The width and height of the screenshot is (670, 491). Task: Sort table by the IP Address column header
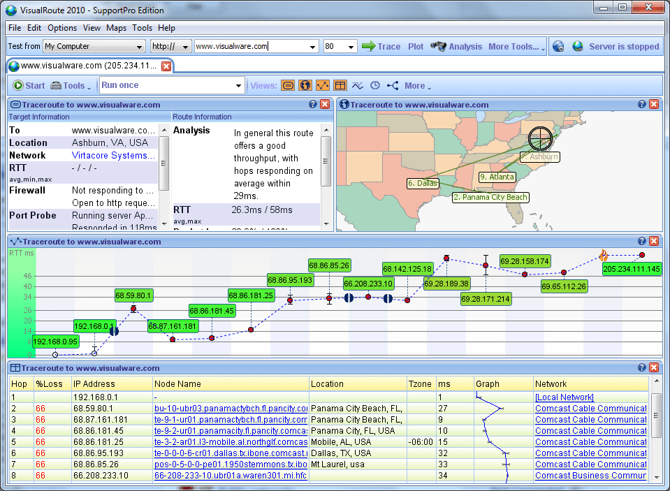[x=112, y=383]
